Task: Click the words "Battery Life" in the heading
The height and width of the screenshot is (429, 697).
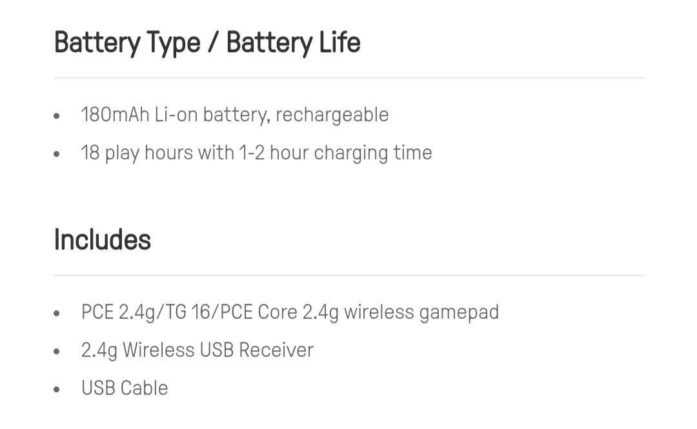Action: coord(293,43)
